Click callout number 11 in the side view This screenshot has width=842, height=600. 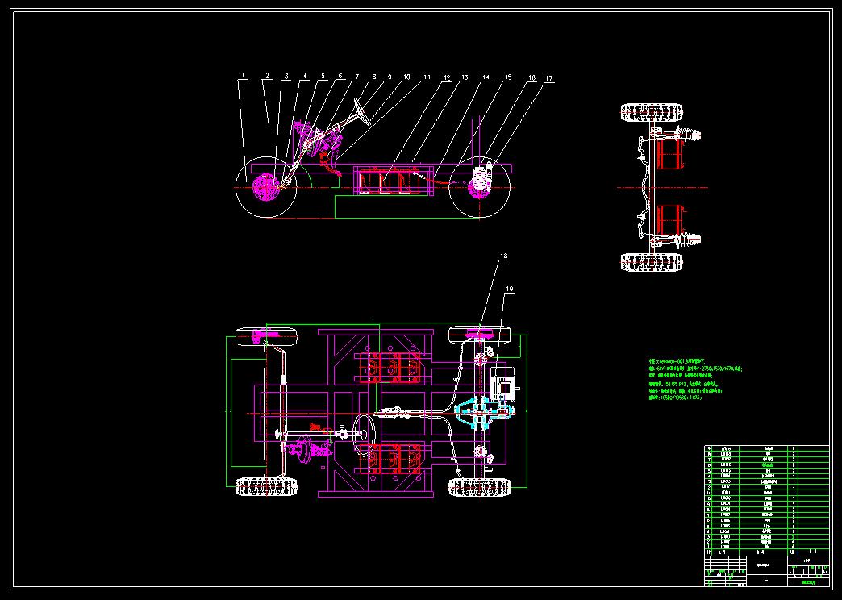[427, 77]
